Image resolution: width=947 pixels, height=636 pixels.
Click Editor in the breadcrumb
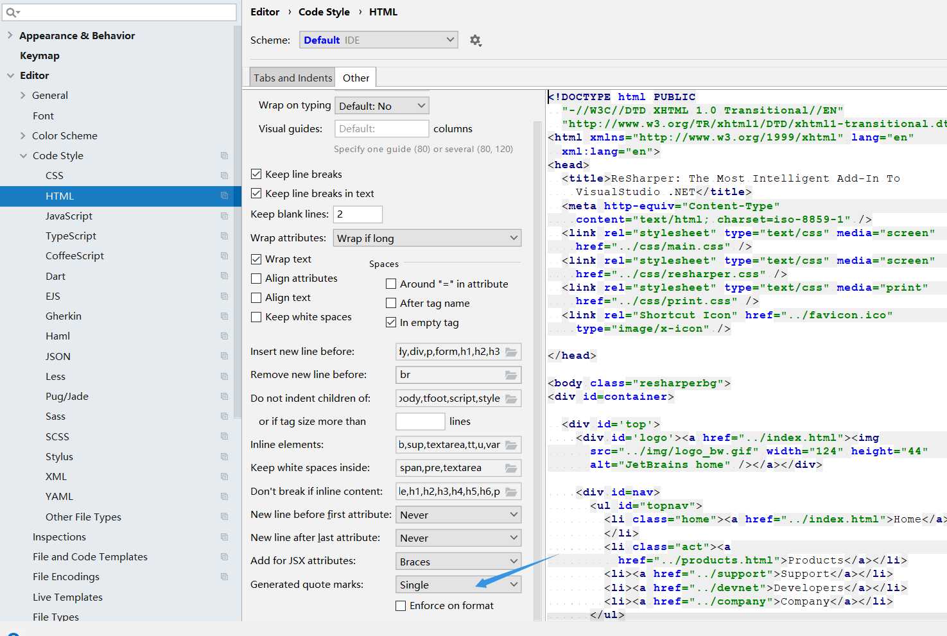tap(265, 12)
